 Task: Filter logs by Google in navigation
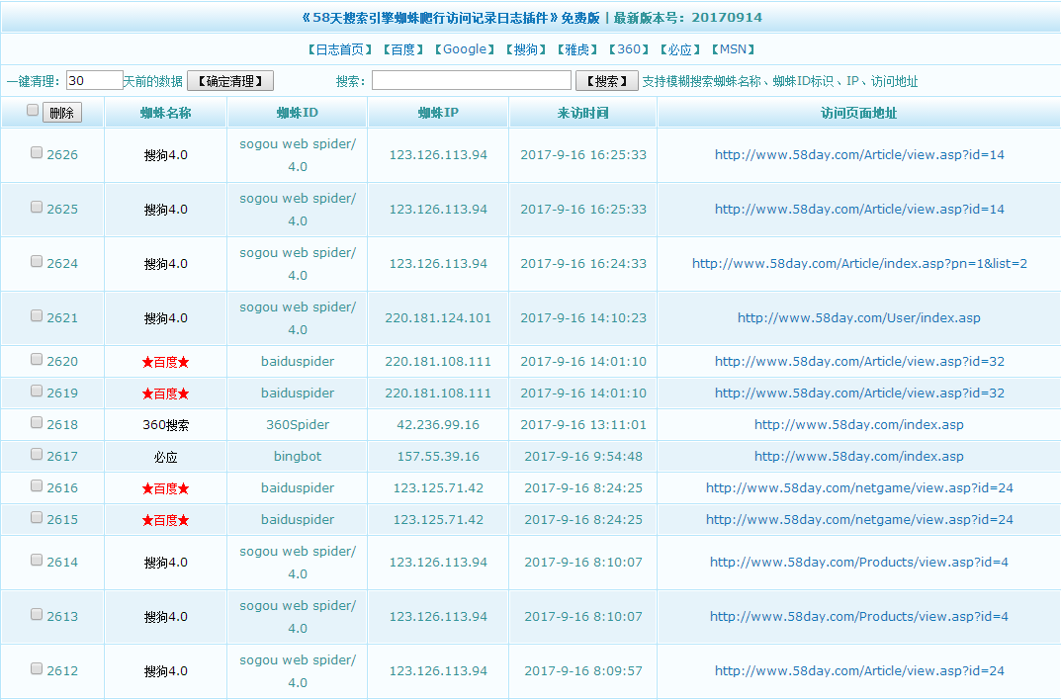464,49
